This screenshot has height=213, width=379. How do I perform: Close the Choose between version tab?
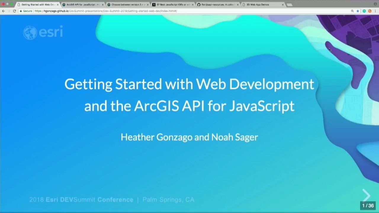(x=148, y=5)
